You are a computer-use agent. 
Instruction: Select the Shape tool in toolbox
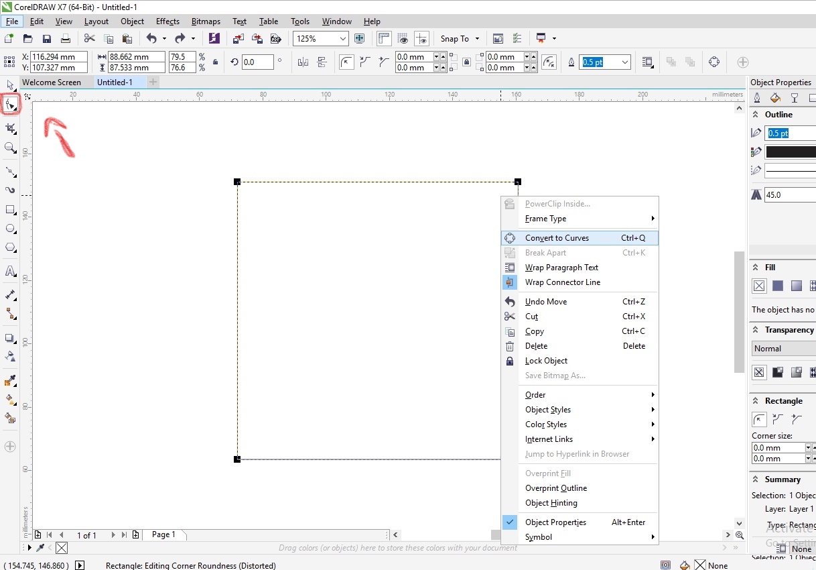(11, 105)
